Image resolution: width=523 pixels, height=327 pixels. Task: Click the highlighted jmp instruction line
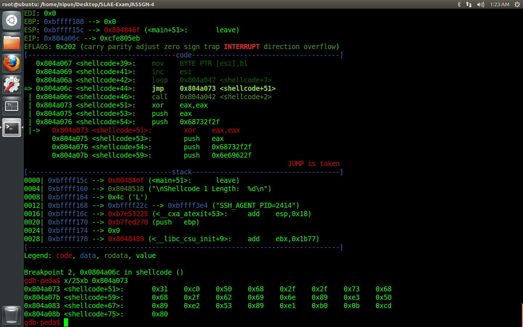pyautogui.click(x=150, y=88)
